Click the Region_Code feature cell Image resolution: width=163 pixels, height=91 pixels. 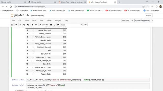click(46, 74)
